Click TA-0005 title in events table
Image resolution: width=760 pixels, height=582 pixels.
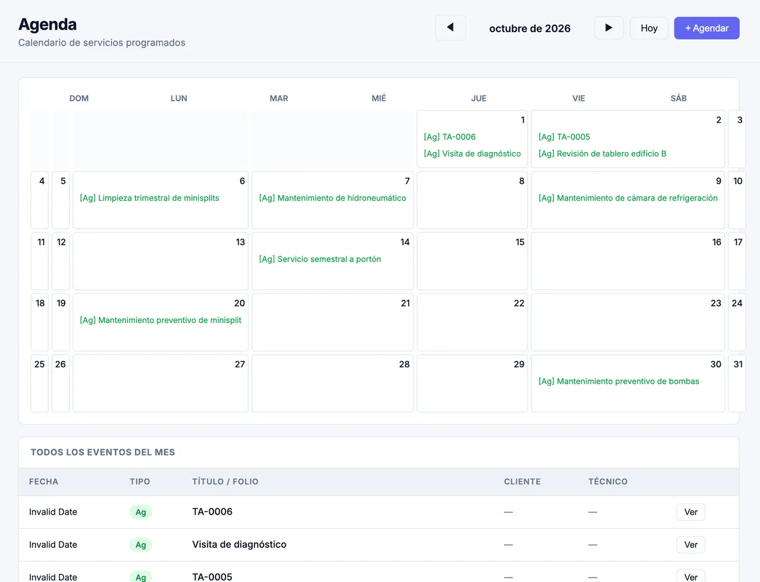tap(212, 577)
